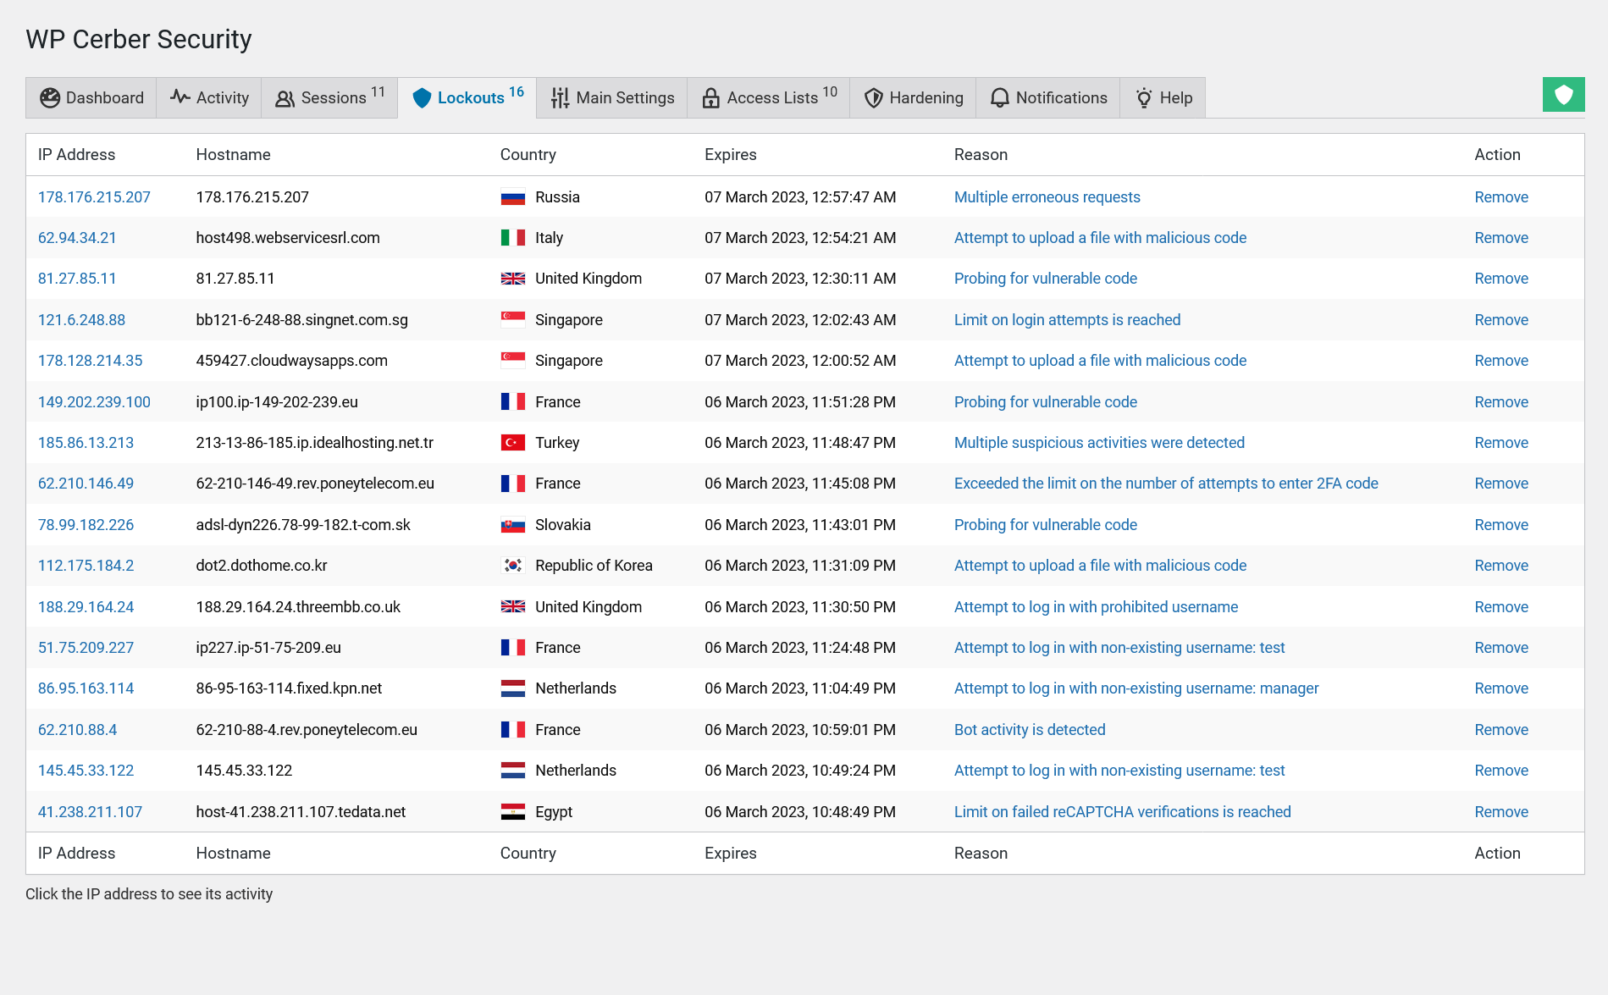The height and width of the screenshot is (995, 1608).
Task: Remove the lockout for 178.176.215.207
Action: point(1500,196)
